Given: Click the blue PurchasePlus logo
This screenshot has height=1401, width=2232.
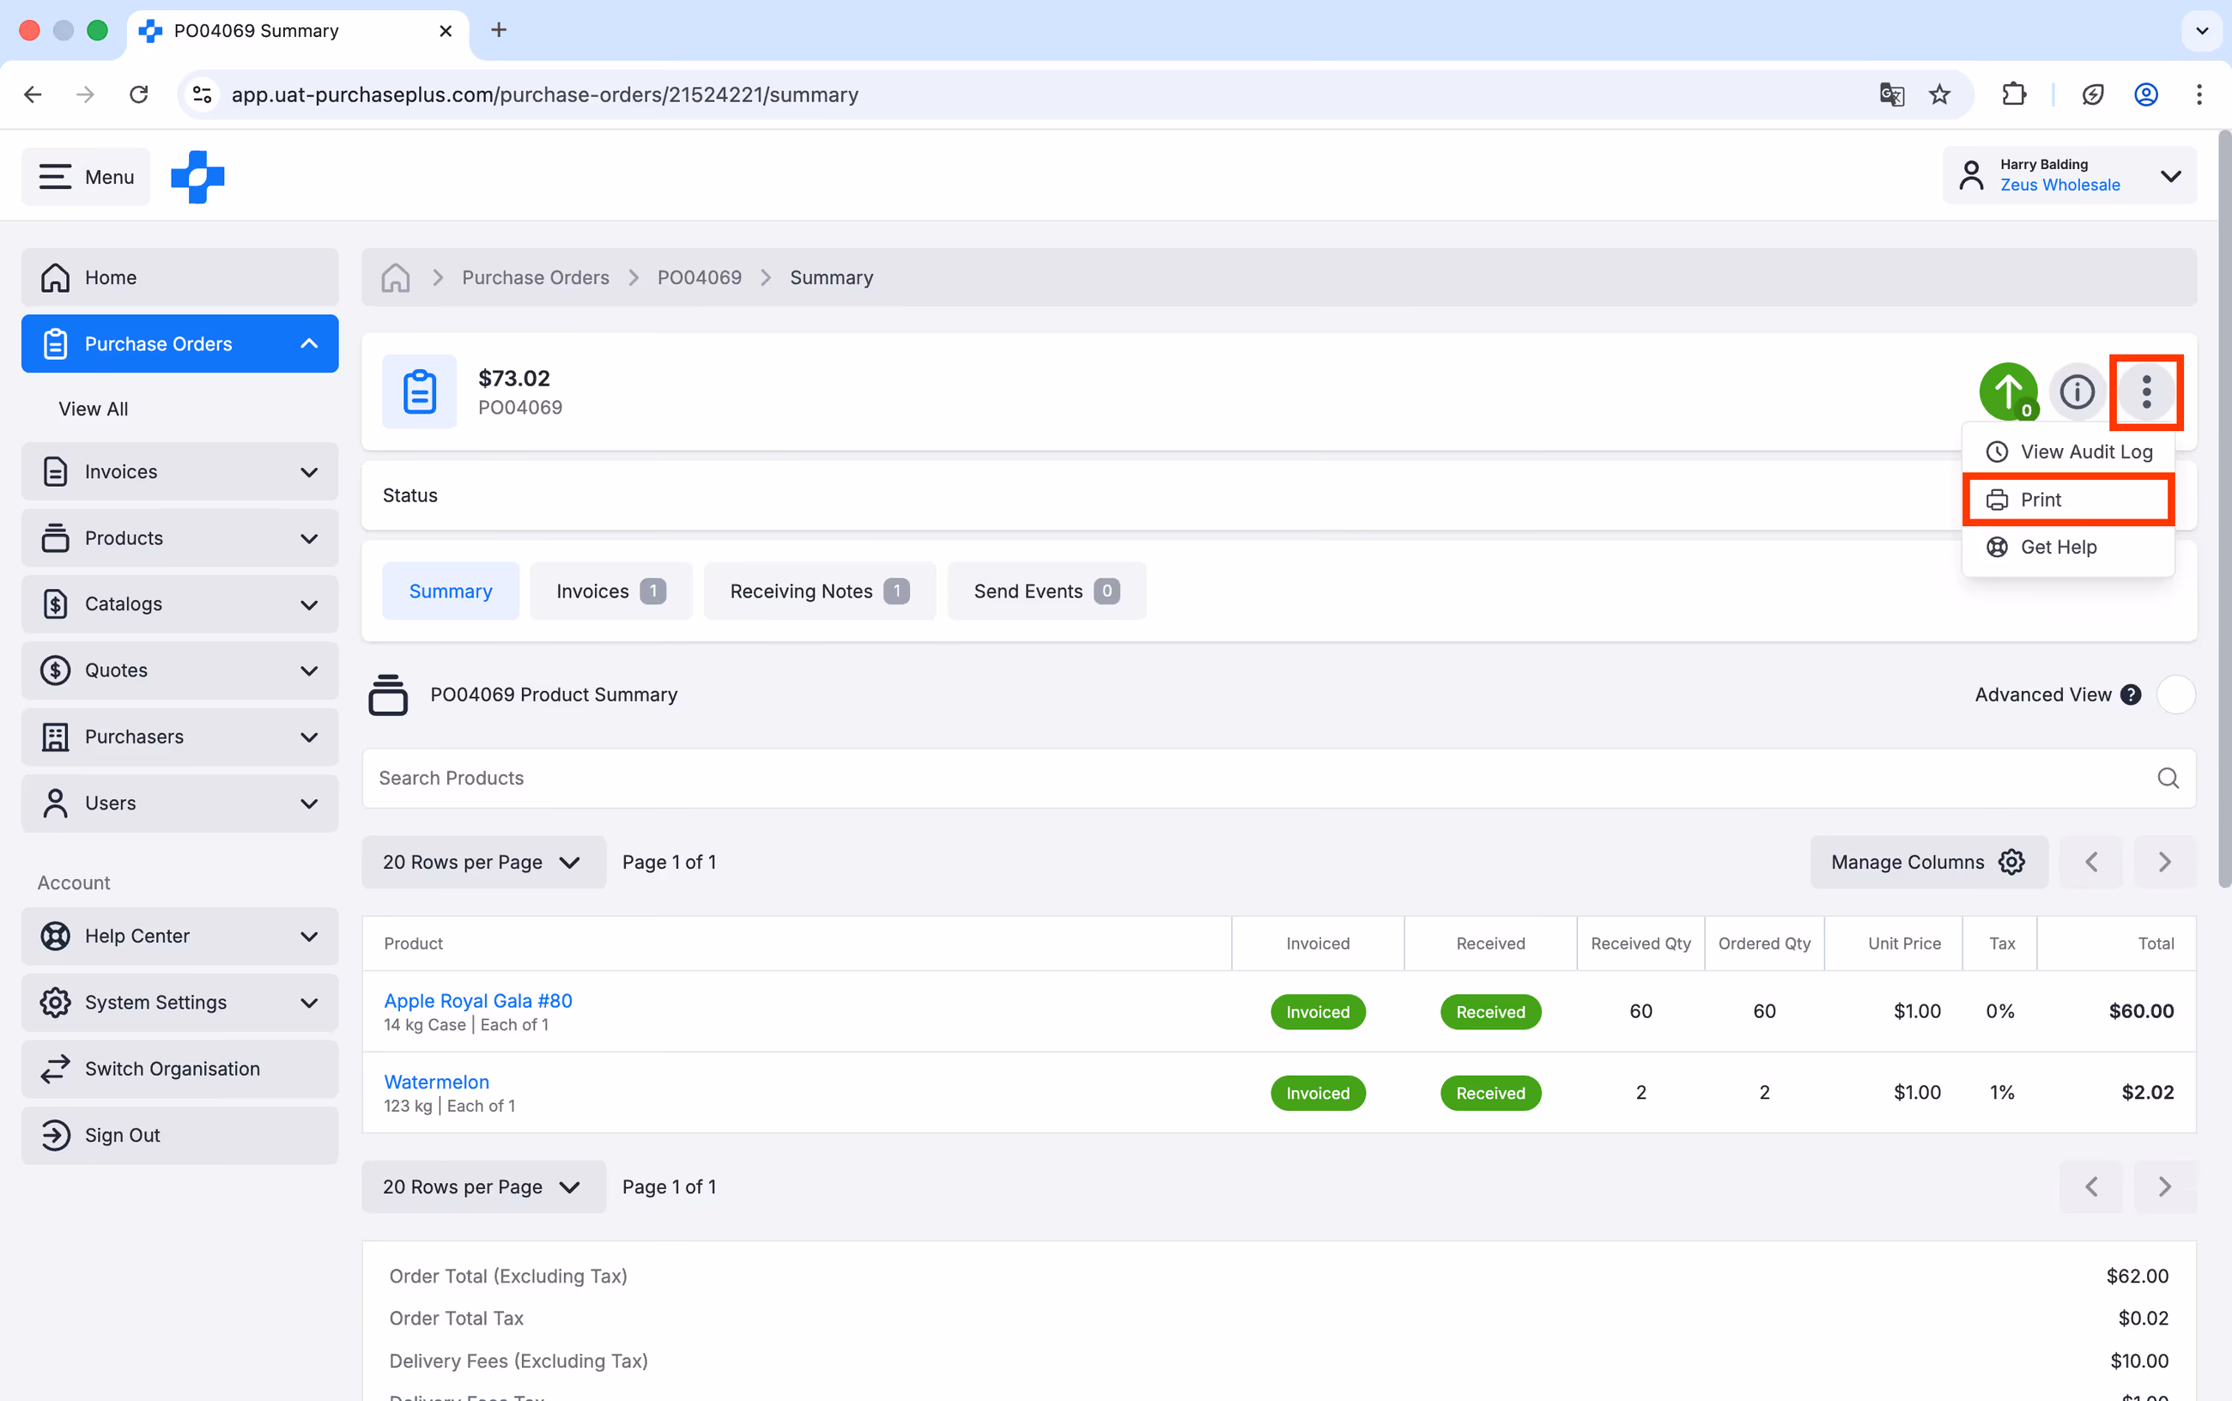Looking at the screenshot, I should (197, 177).
